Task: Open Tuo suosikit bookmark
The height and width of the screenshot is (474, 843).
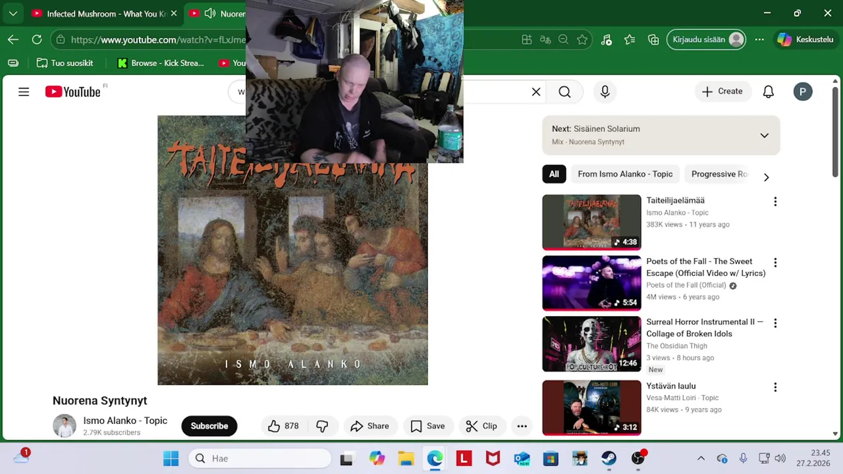Action: click(65, 63)
